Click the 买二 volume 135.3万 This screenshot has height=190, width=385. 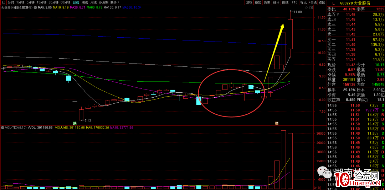point(377,45)
